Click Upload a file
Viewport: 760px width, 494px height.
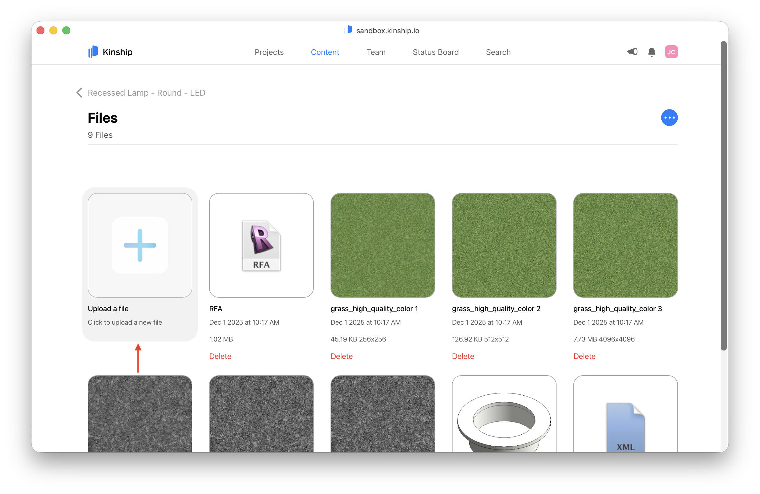[139, 245]
